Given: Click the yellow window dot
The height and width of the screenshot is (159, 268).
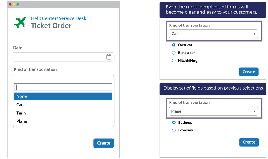Looking at the screenshot, I should 14,4.
